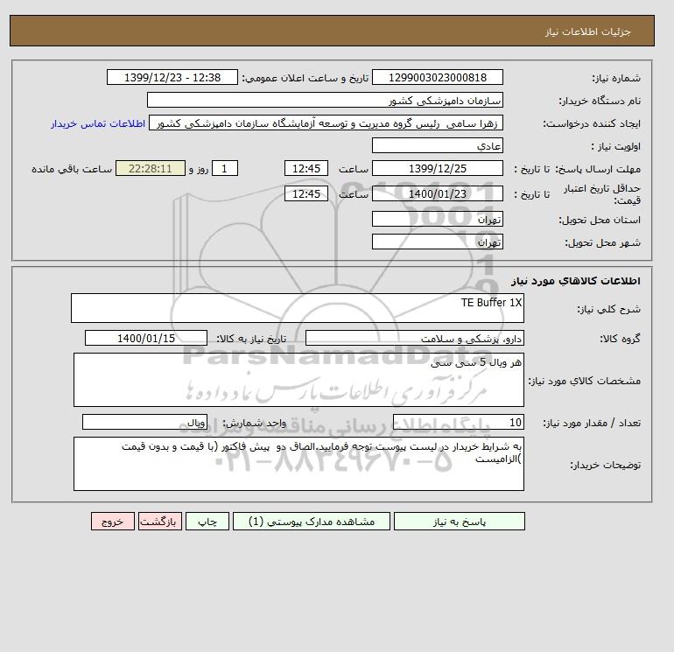Click the goods group field دارو، پزشکی و سلامت
The width and height of the screenshot is (674, 652).
pyautogui.click(x=415, y=338)
